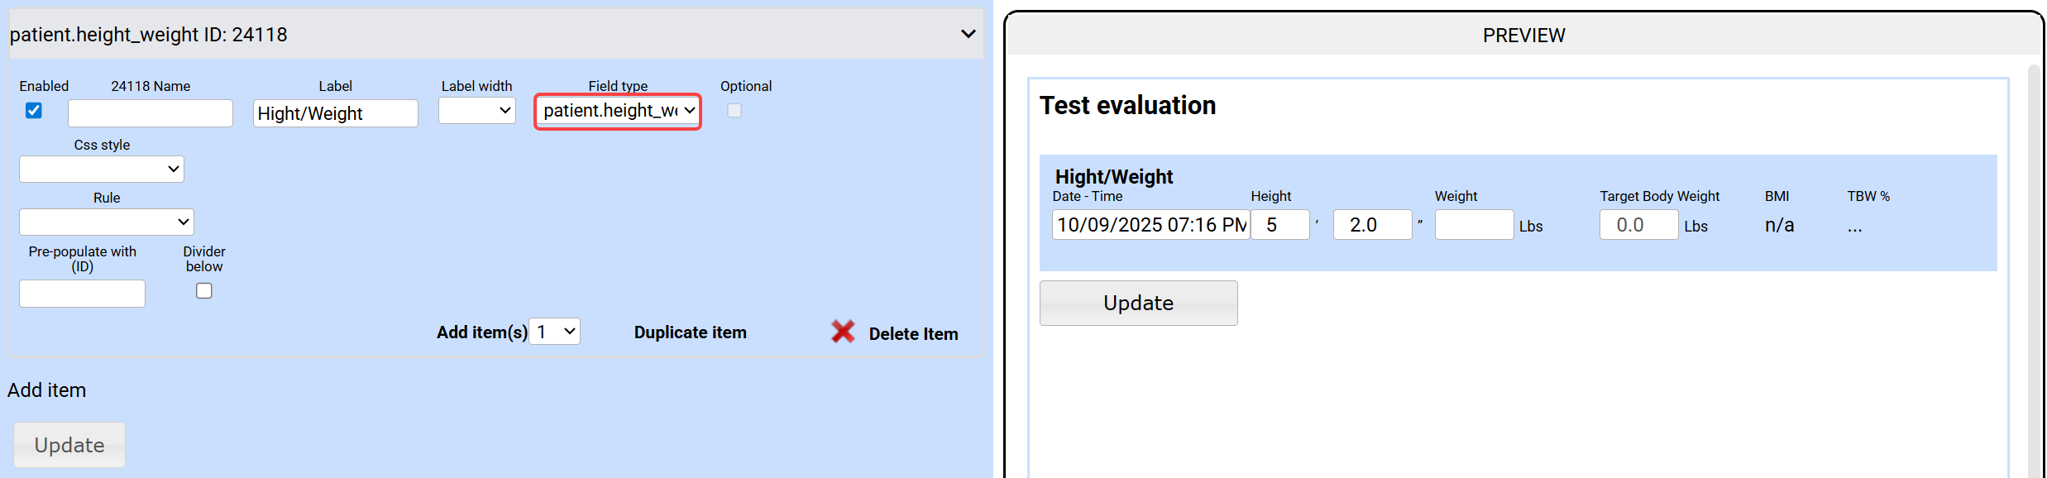Click the Duplicate item link
Screen dimensions: 2047x478
(690, 332)
